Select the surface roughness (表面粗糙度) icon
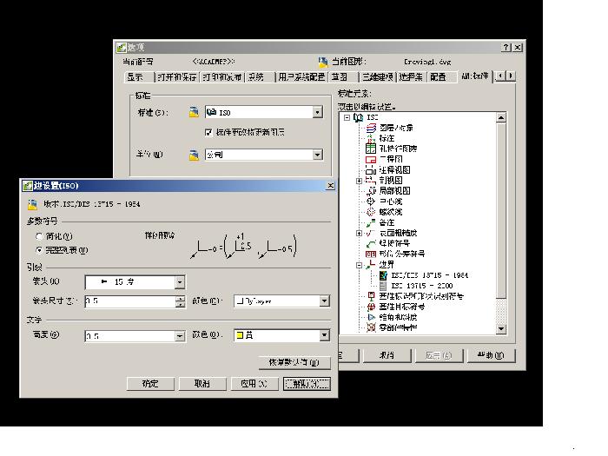This screenshot has width=608, height=456. click(x=371, y=233)
